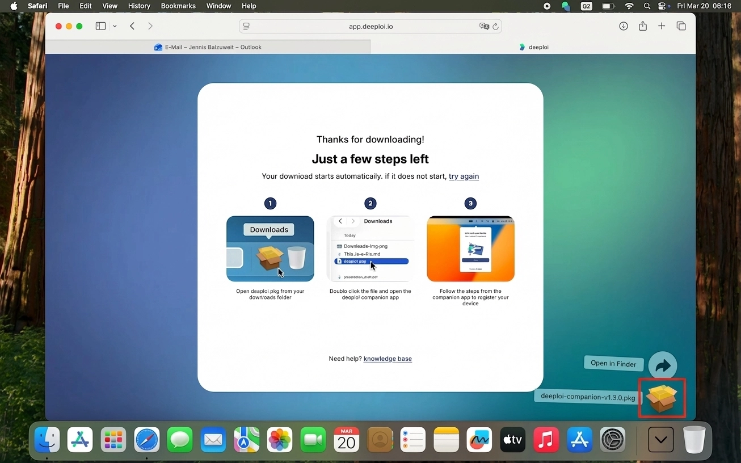Viewport: 741px width, 463px height.
Task: Open Mail from the Dock
Action: (x=213, y=440)
